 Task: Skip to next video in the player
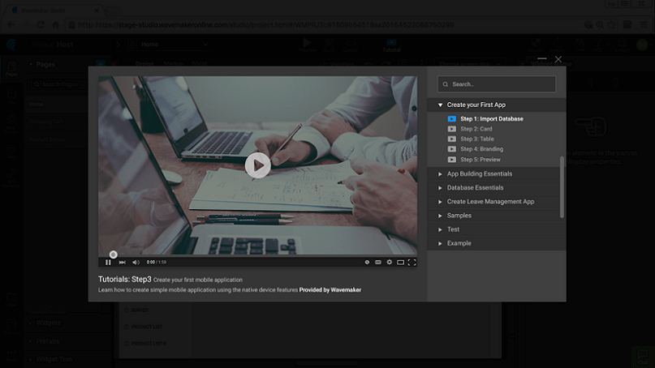pos(122,262)
